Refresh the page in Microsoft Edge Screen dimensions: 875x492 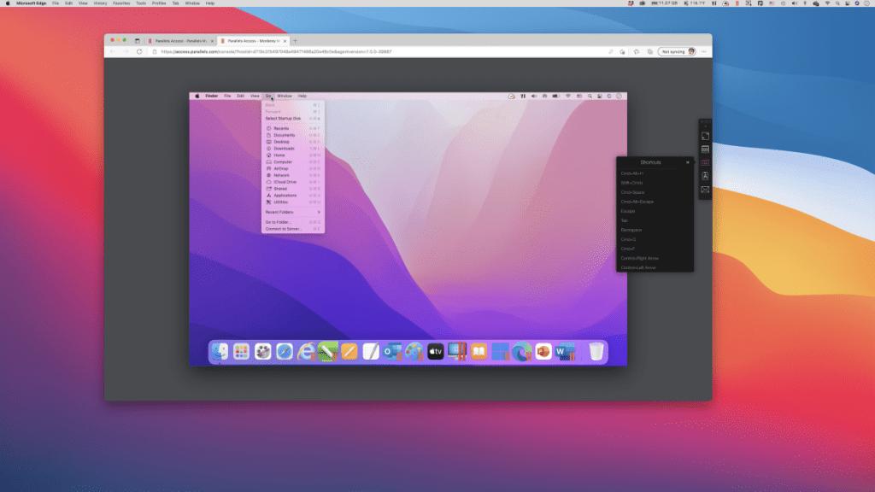click(139, 51)
